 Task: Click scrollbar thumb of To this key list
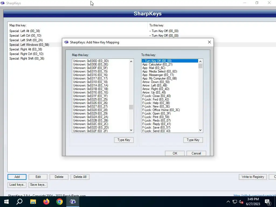[x=200, y=66]
